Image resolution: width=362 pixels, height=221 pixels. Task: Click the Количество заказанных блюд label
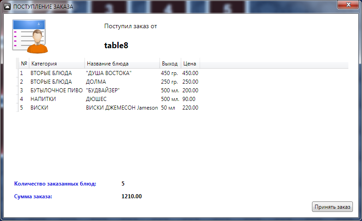[x=55, y=184]
